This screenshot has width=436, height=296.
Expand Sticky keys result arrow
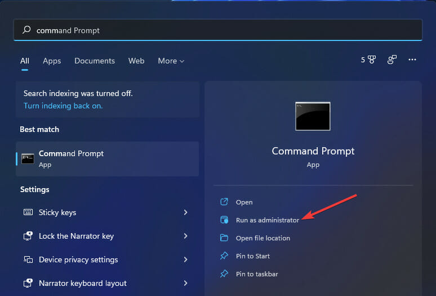pos(185,212)
